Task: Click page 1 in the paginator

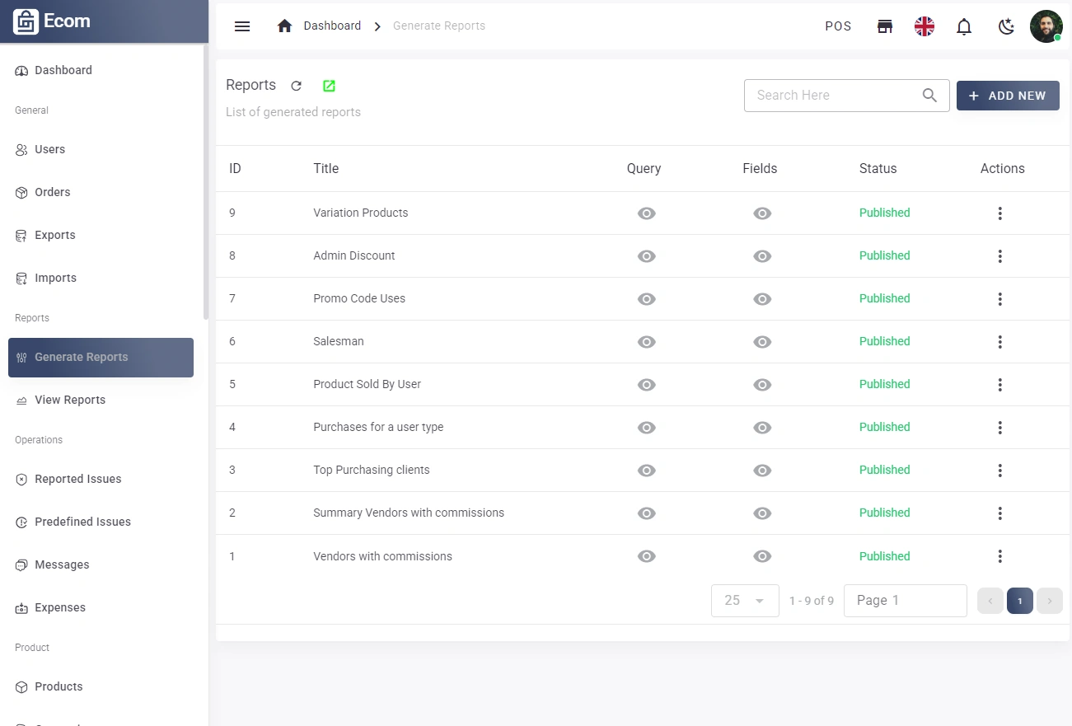Action: click(1019, 601)
